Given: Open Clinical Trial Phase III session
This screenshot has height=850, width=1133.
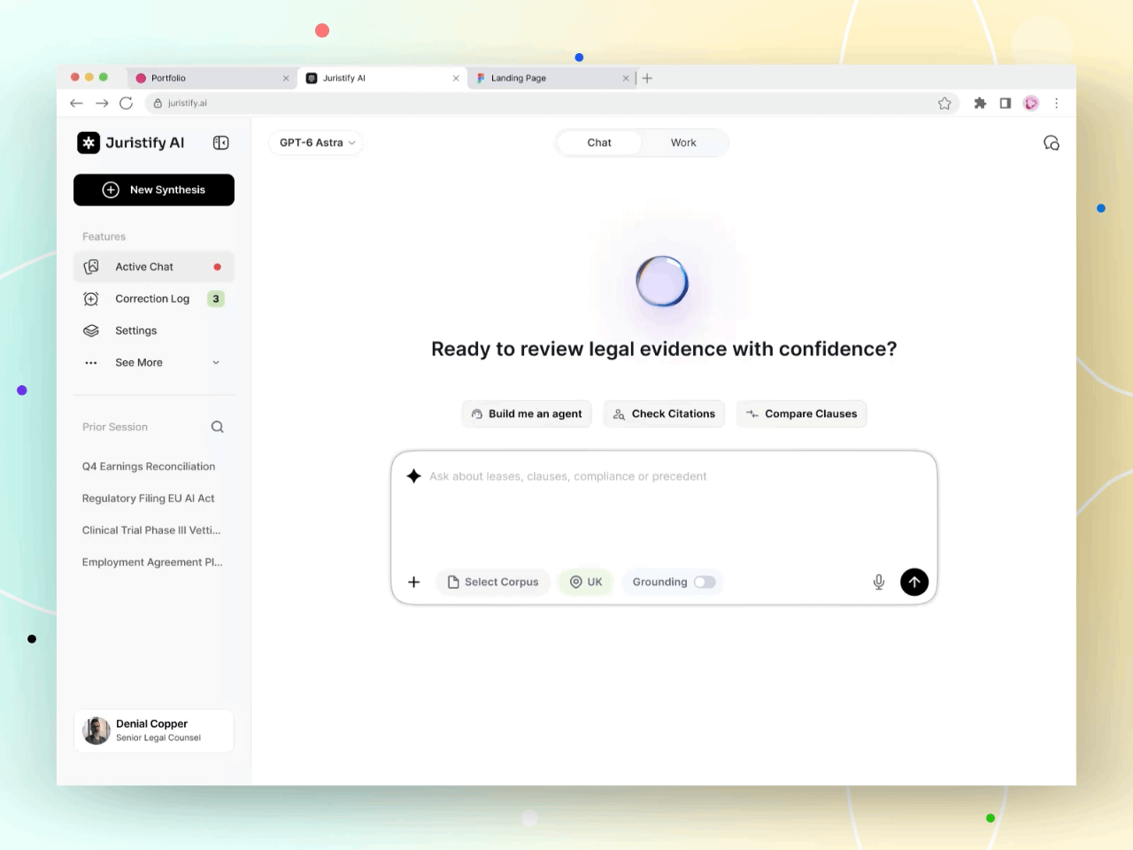Looking at the screenshot, I should [151, 530].
